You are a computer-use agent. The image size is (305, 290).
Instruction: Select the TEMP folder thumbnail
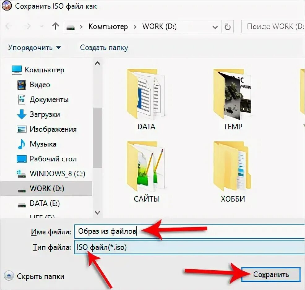(x=232, y=94)
